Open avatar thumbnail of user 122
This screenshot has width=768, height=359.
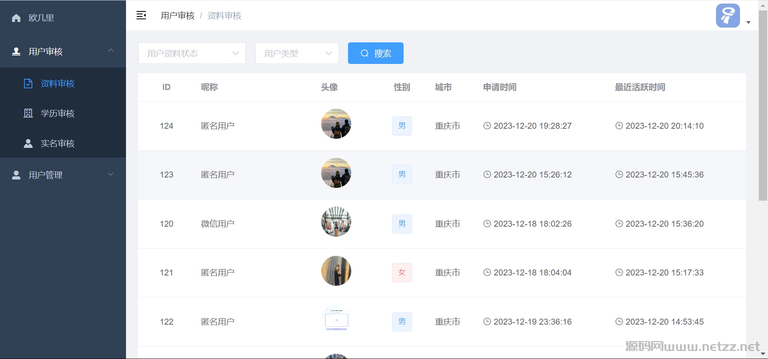[x=336, y=320]
